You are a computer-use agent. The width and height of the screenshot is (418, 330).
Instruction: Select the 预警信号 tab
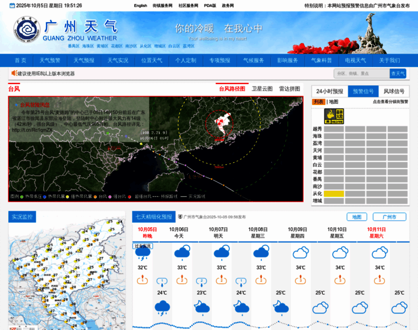(x=364, y=91)
